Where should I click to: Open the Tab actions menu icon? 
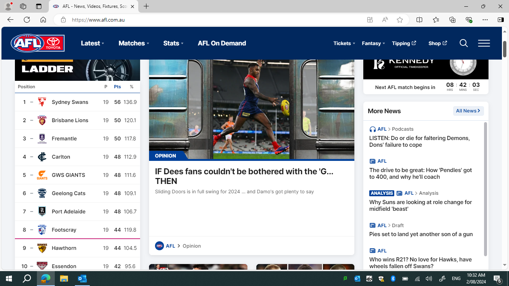coord(39,6)
